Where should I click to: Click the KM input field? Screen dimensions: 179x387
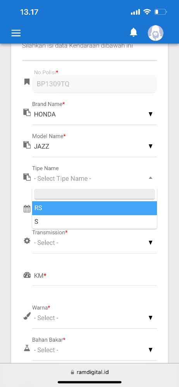95,276
